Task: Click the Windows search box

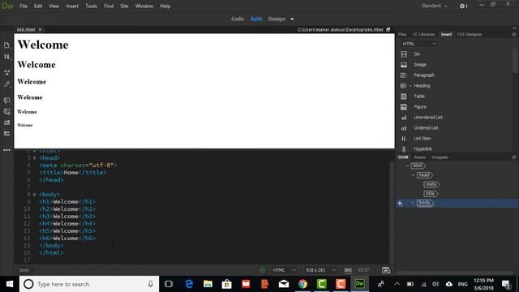Action: click(x=89, y=284)
